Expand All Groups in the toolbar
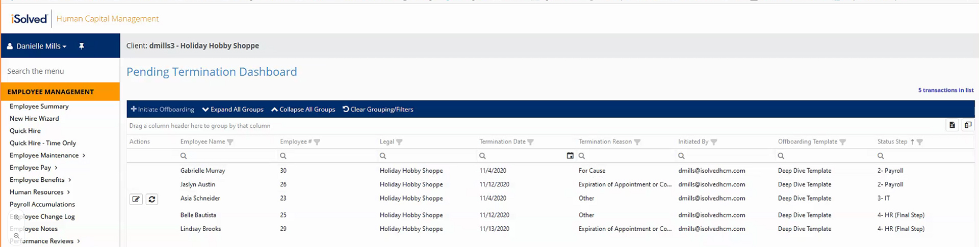 click(x=233, y=109)
